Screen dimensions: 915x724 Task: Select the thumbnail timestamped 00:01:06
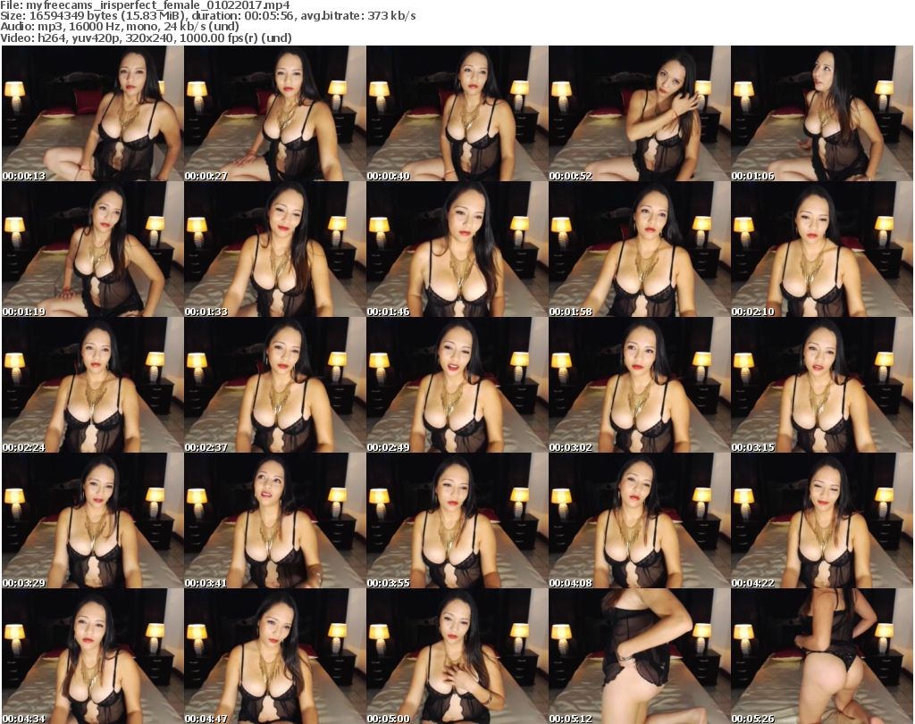click(822, 113)
